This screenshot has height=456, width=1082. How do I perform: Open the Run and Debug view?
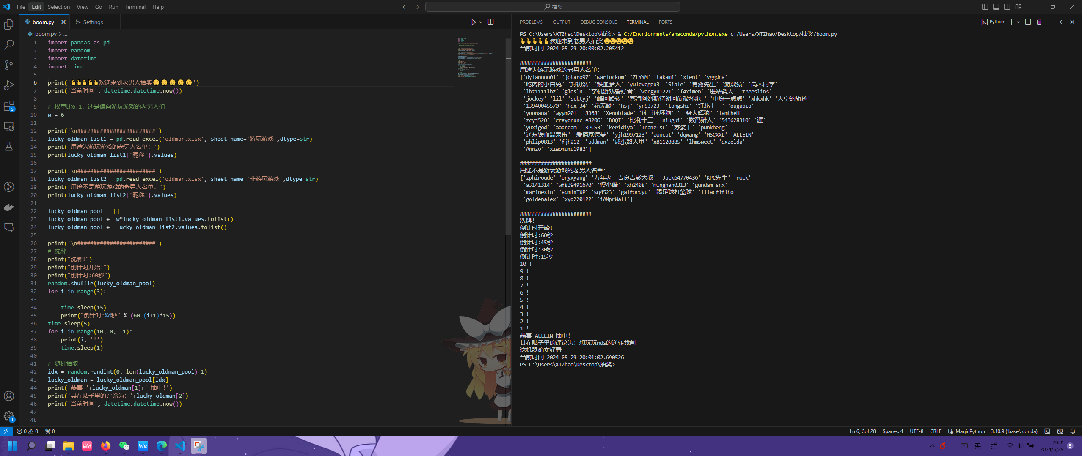coord(9,85)
